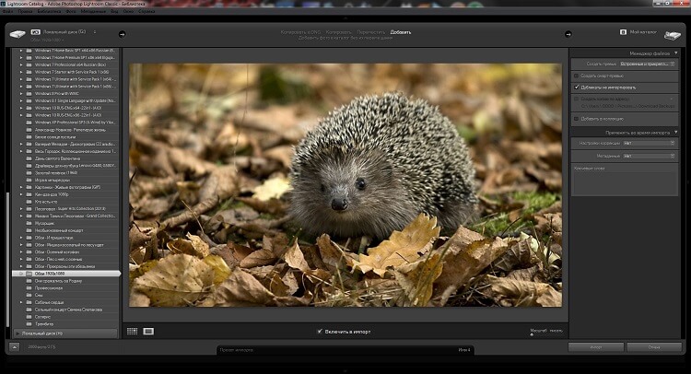Uncheck 'Дубликаты не импортировать' checkbox

click(x=576, y=88)
